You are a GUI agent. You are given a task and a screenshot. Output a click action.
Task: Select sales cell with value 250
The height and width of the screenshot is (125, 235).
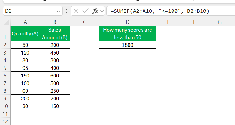click(55, 91)
